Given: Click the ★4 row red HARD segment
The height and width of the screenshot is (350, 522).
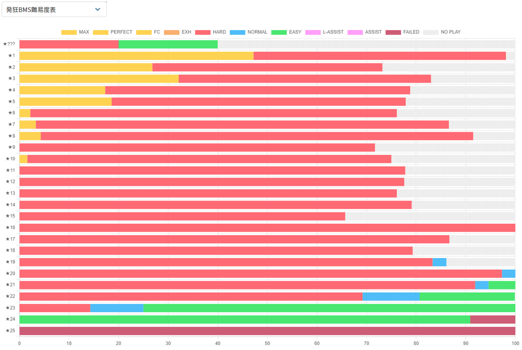Looking at the screenshot, I should pyautogui.click(x=258, y=90).
